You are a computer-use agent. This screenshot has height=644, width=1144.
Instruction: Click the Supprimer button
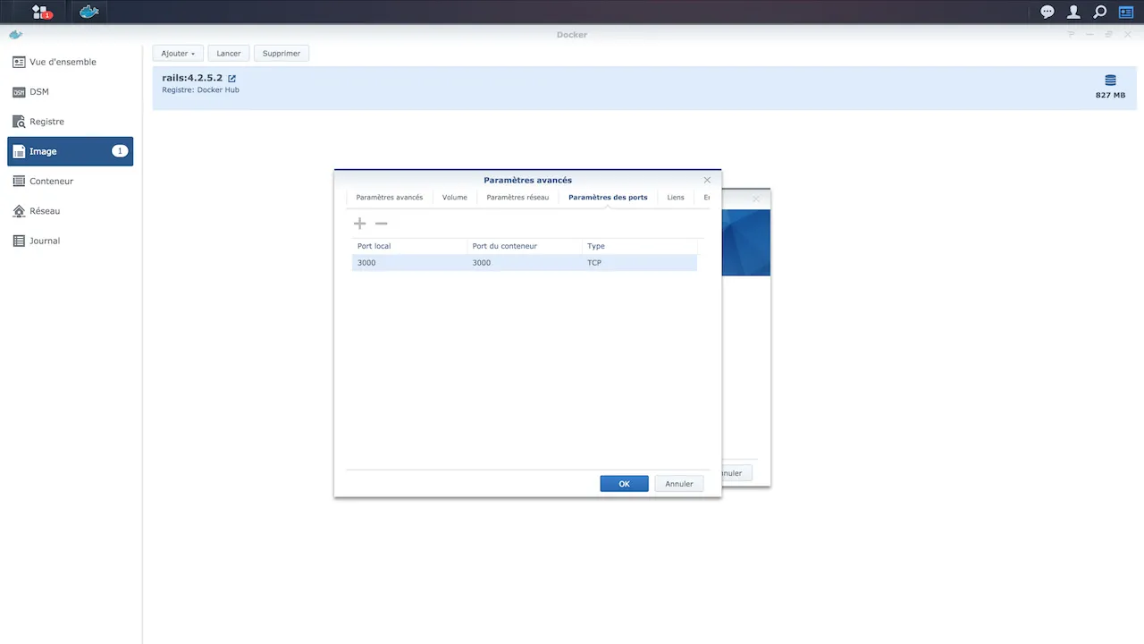[282, 54]
